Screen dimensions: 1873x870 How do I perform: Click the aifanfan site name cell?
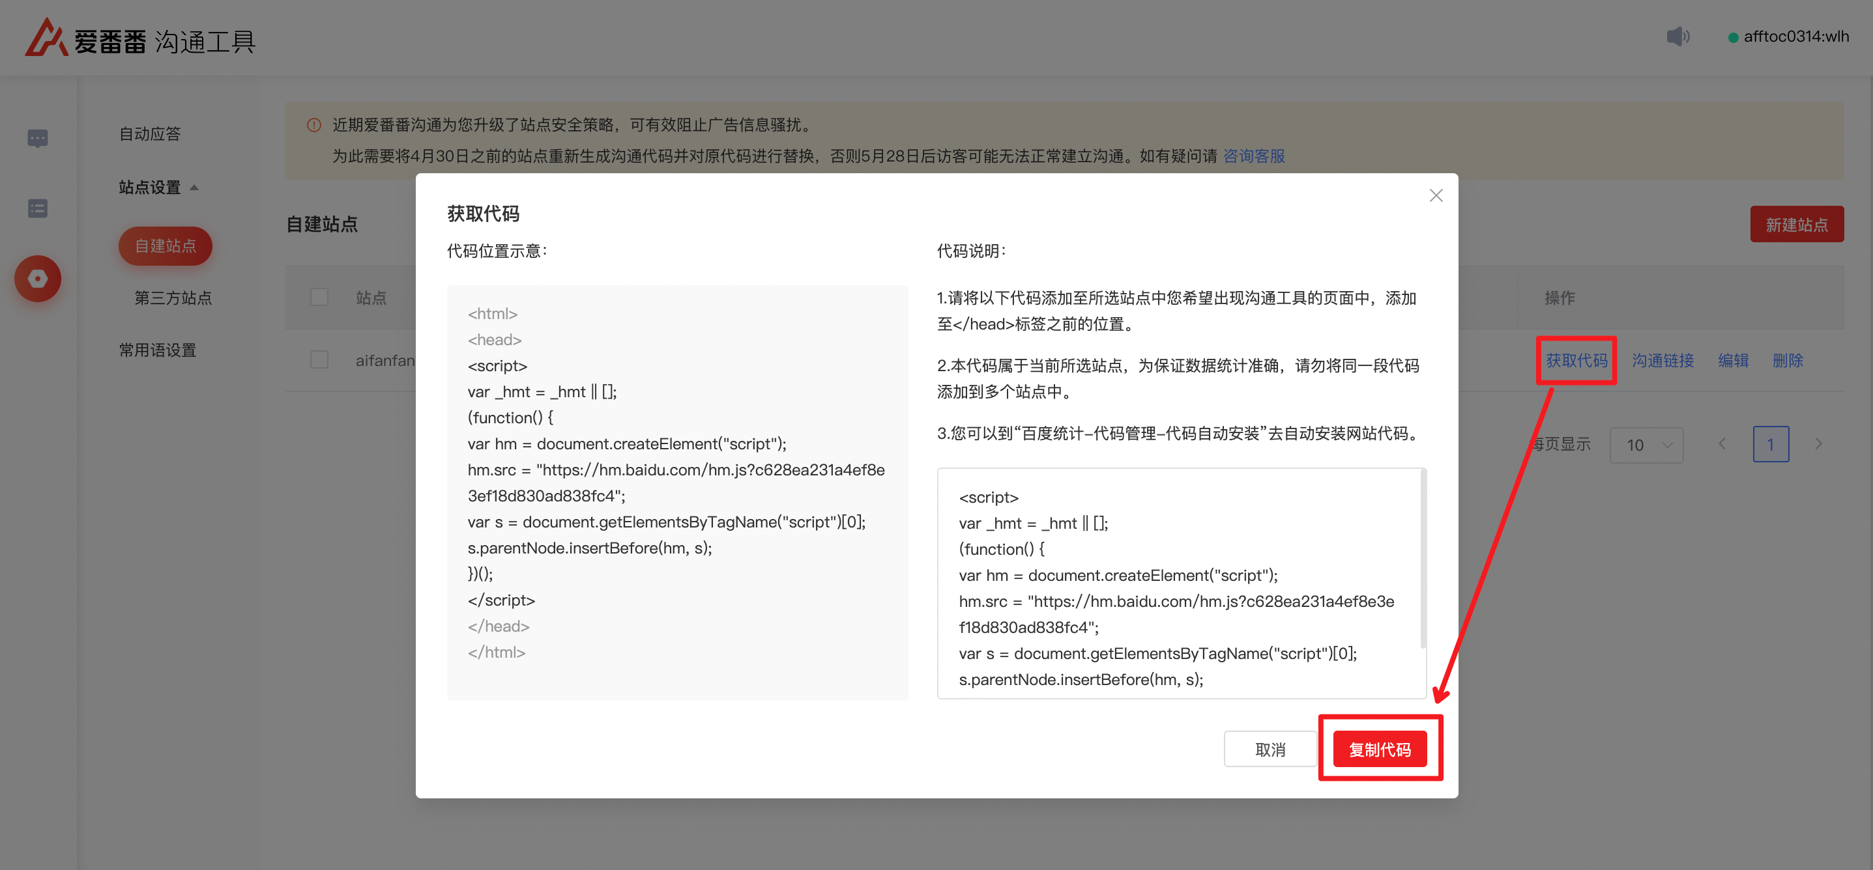coord(385,361)
